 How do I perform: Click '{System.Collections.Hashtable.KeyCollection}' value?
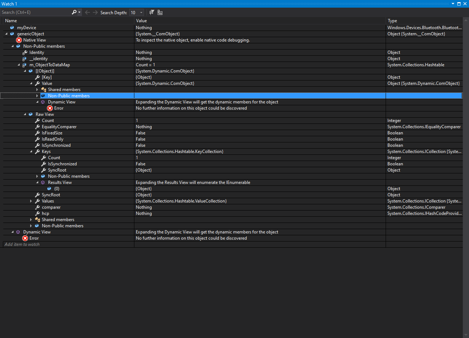(x=180, y=152)
